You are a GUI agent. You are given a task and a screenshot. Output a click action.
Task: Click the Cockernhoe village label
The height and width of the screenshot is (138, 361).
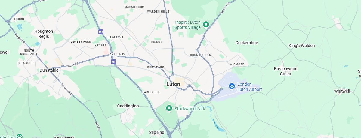tap(247, 43)
